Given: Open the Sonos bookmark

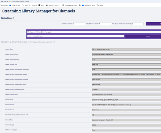Looking at the screenshot, I should pyautogui.click(x=41, y=5).
